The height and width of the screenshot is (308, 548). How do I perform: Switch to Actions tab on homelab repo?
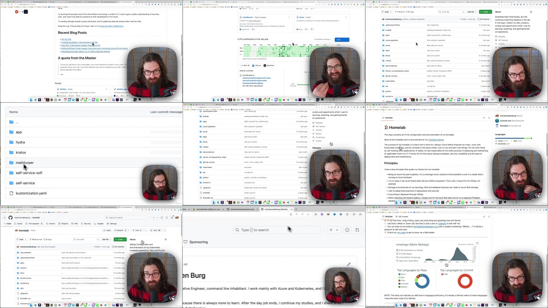coord(51,224)
